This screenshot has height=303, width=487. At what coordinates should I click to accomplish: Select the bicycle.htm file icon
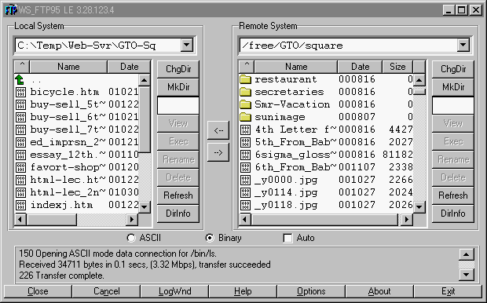20,92
